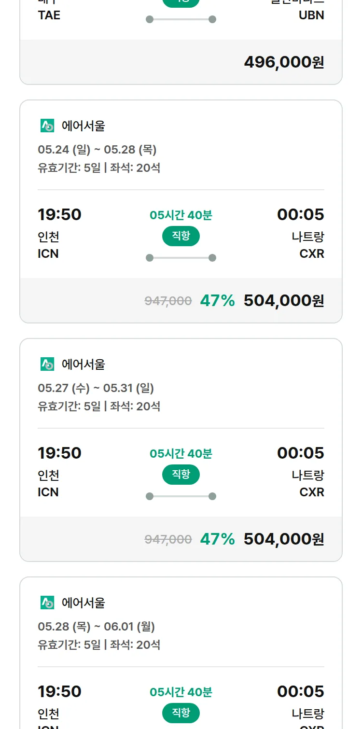Tap route line on TAE to UBN card

[x=181, y=19]
